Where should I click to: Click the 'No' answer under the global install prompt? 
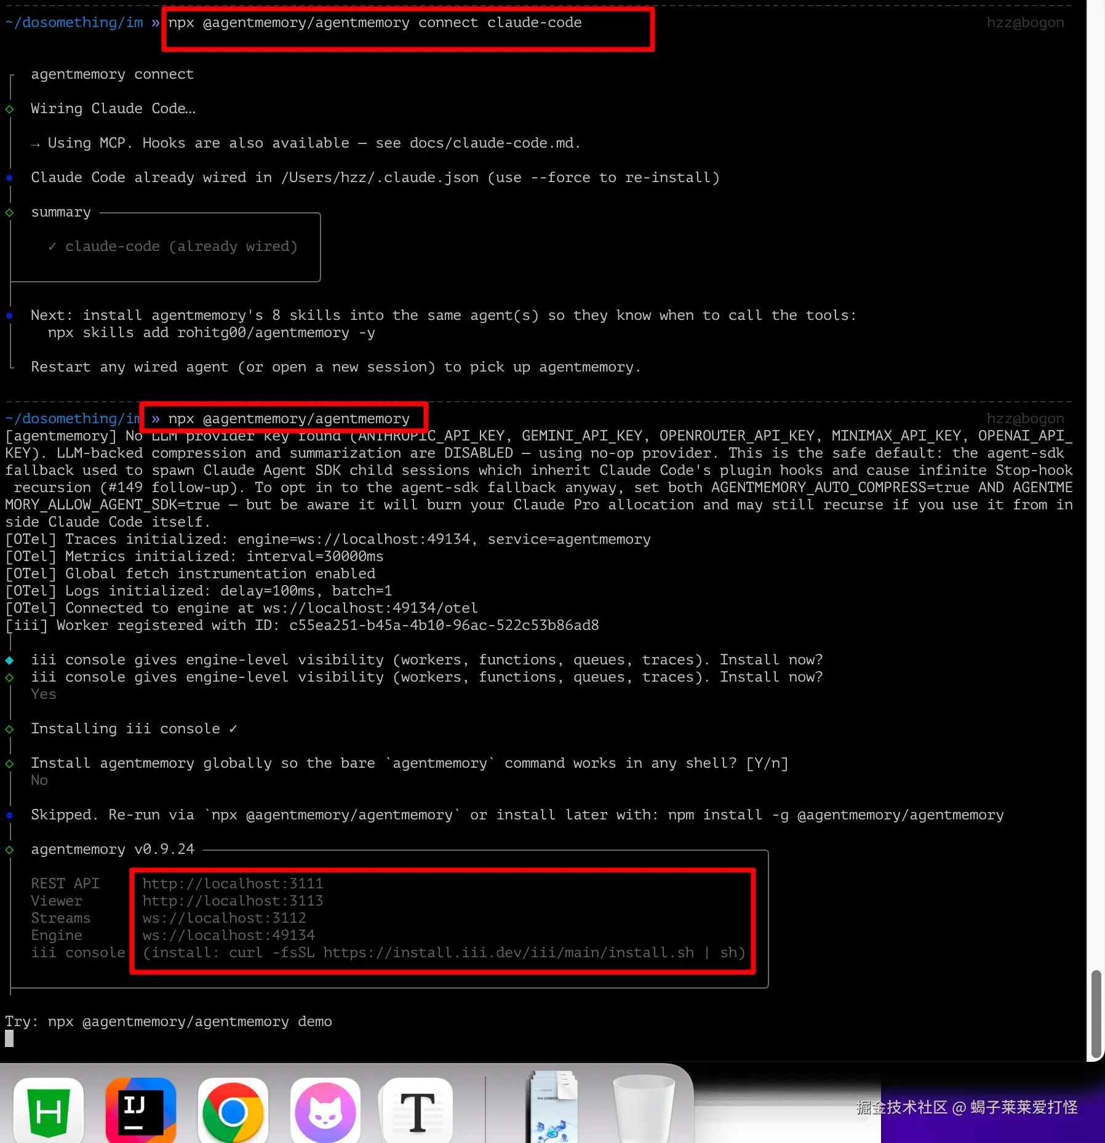(39, 780)
